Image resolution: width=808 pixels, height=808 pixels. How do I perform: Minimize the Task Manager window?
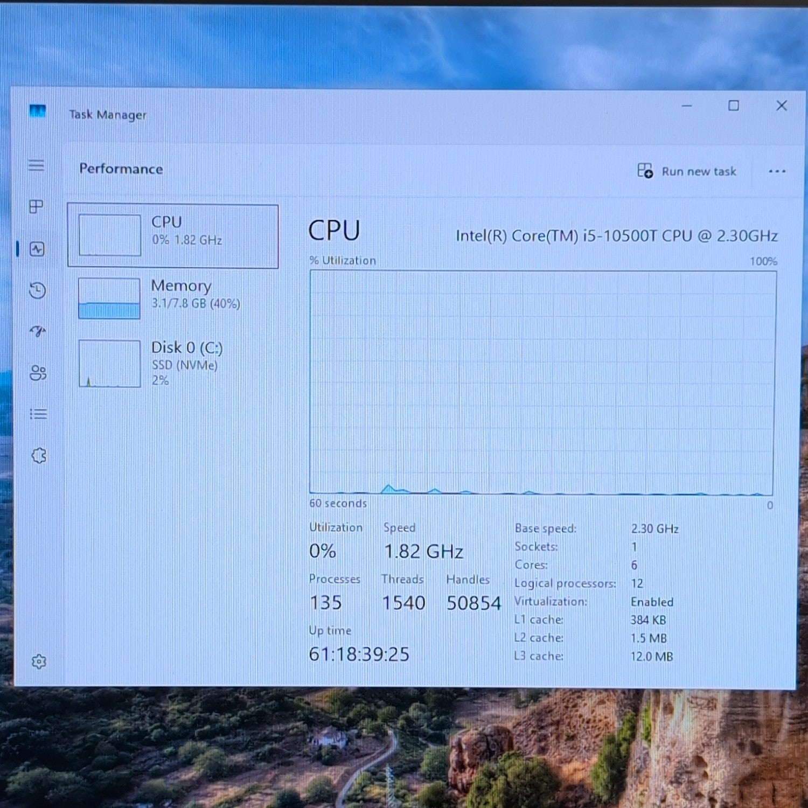(687, 106)
